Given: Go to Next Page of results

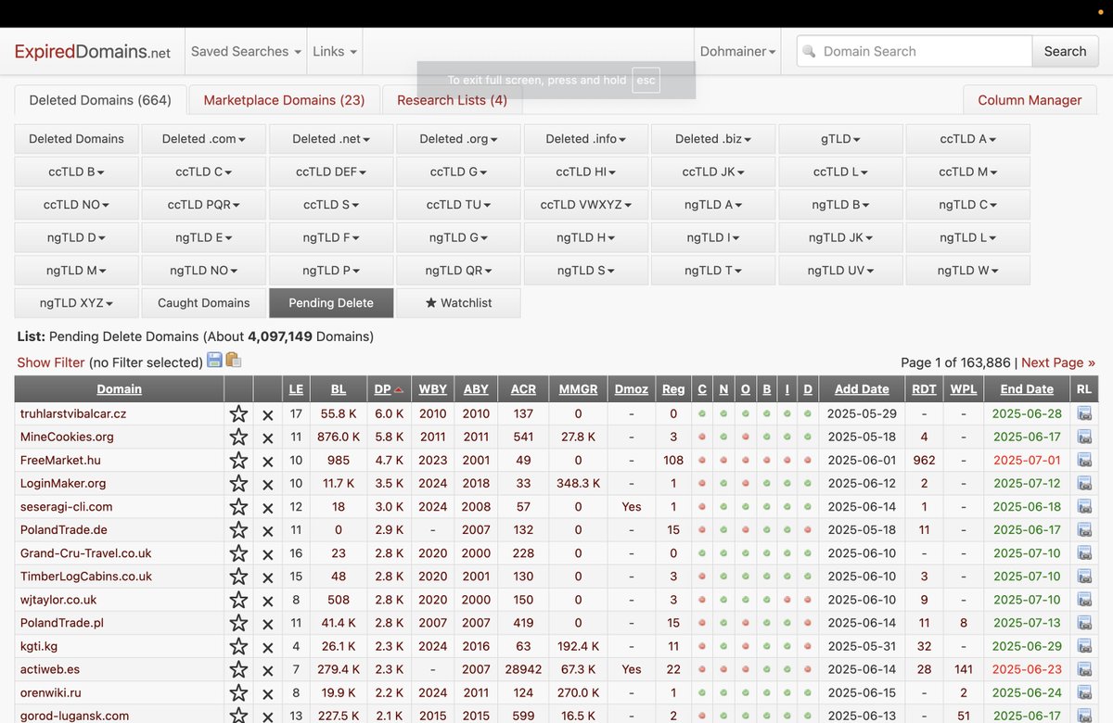Looking at the screenshot, I should (x=1058, y=361).
